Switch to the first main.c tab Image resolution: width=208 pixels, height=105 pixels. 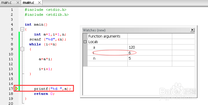coord(6,3)
